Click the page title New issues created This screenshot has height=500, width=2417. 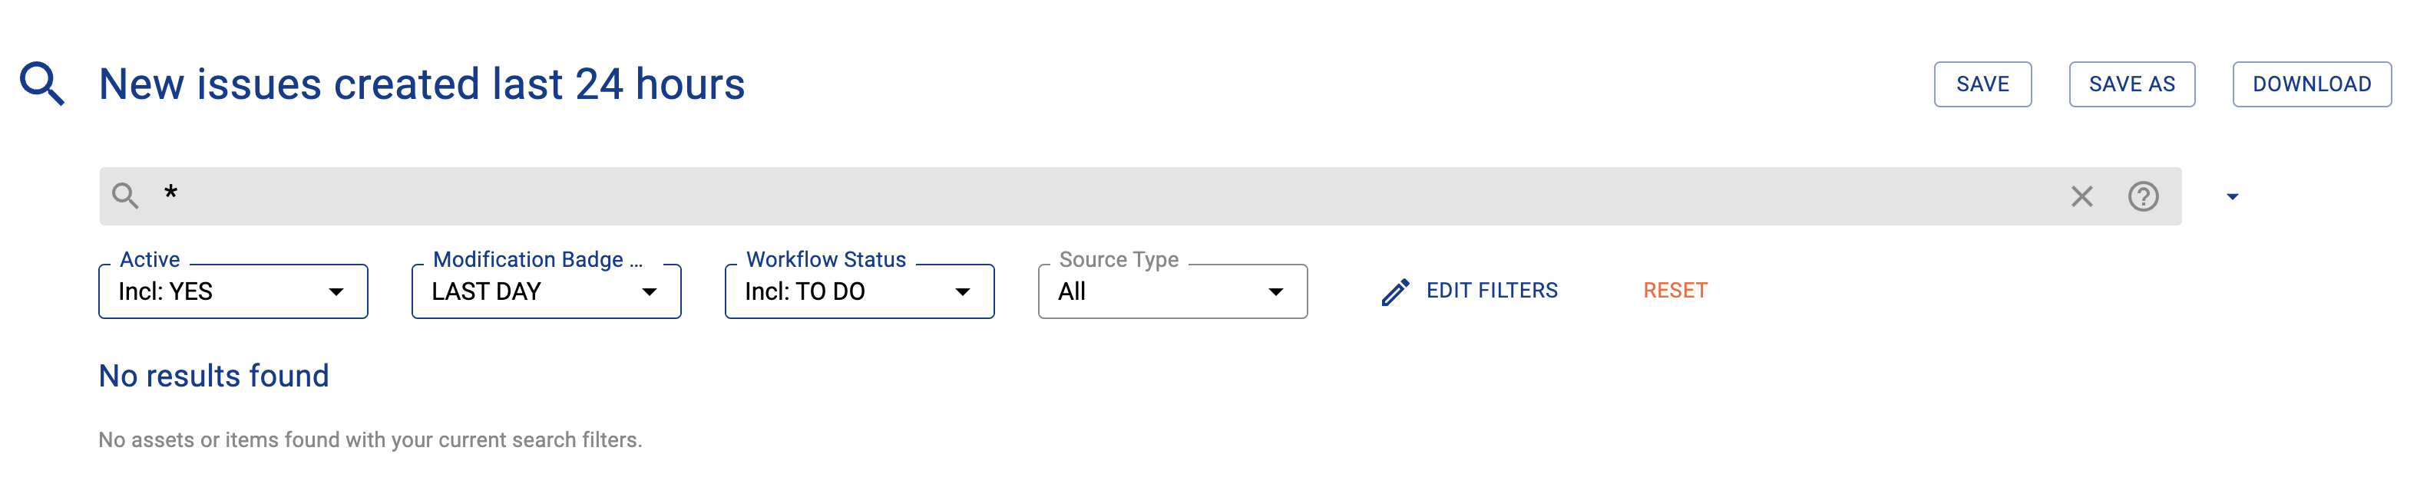pyautogui.click(x=422, y=84)
